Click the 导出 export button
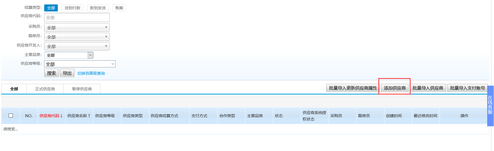Image resolution: width=494 pixels, height=151 pixels. click(x=67, y=73)
